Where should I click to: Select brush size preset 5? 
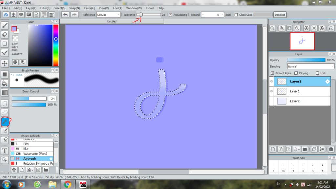323,168
